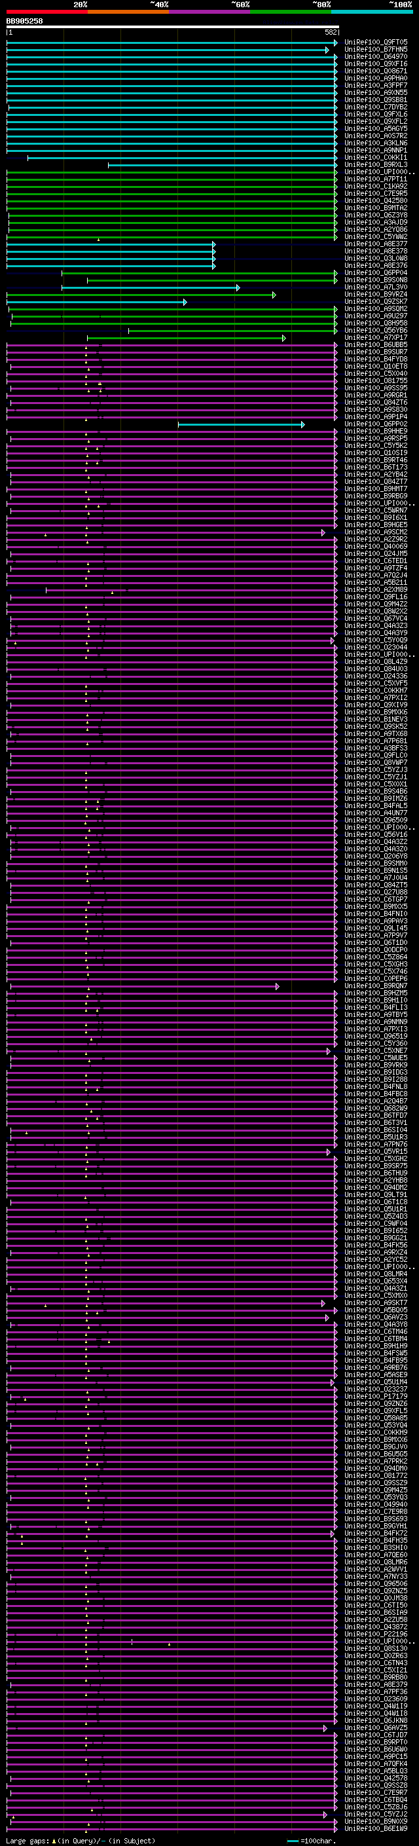419x1846 pixels.
Task: Click the green ~80% legend segment
Action: tap(291, 12)
